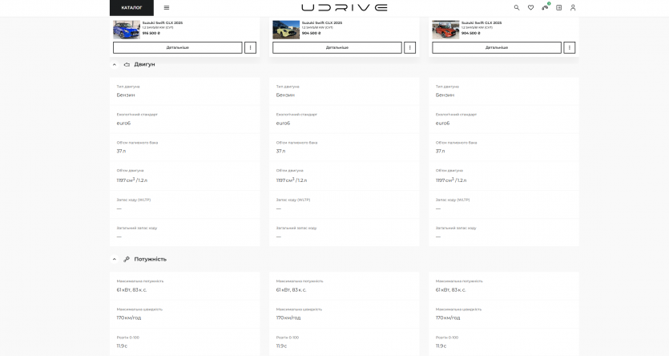Click the list icon beside the profile icon
Image resolution: width=669 pixels, height=356 pixels.
click(559, 7)
